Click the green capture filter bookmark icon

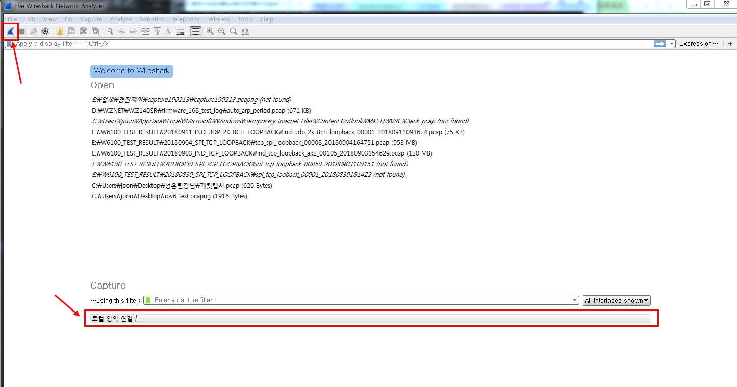[148, 300]
